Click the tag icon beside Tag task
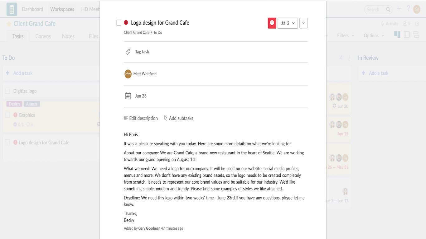This screenshot has height=239, width=426. coord(128,52)
